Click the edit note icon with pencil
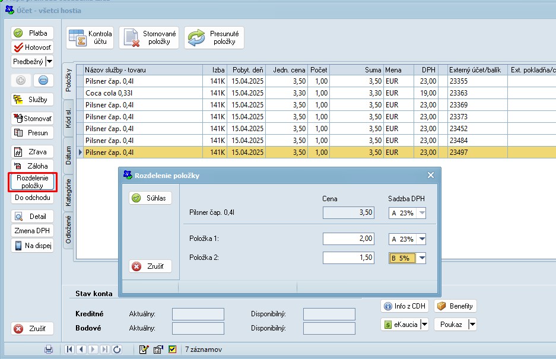This screenshot has height=359, width=556. pos(144,350)
